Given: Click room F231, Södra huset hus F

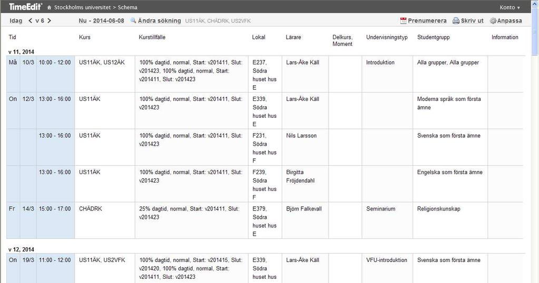Looking at the screenshot, I should [x=264, y=148].
